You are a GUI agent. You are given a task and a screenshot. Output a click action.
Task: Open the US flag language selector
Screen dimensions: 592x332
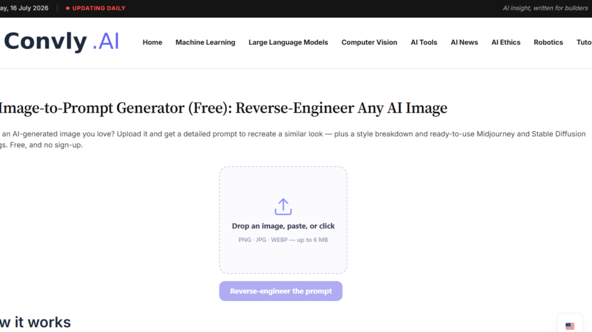pos(570,326)
